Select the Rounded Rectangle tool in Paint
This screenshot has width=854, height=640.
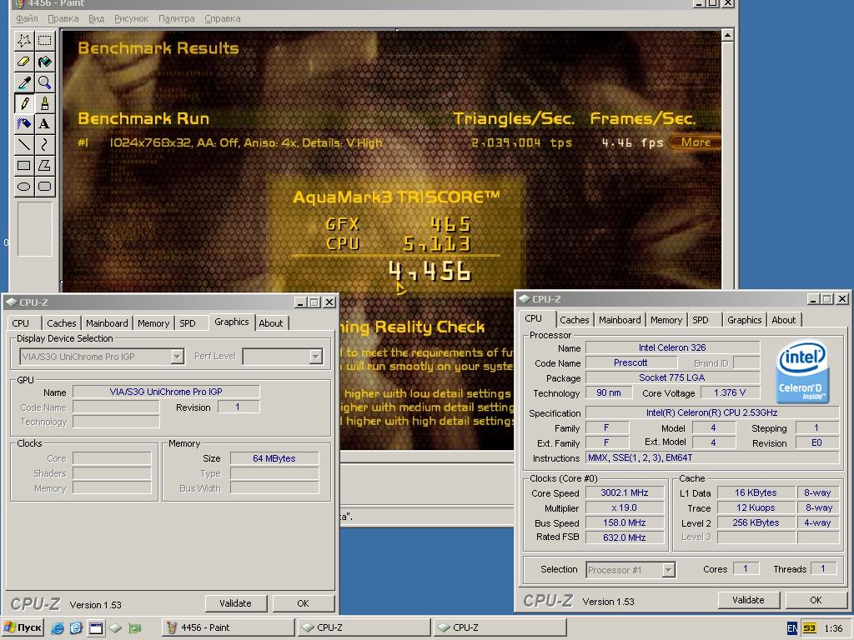45,186
